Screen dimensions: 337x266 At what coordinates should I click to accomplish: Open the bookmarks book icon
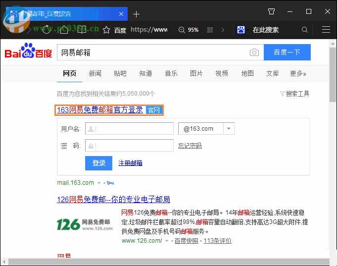coord(82,30)
